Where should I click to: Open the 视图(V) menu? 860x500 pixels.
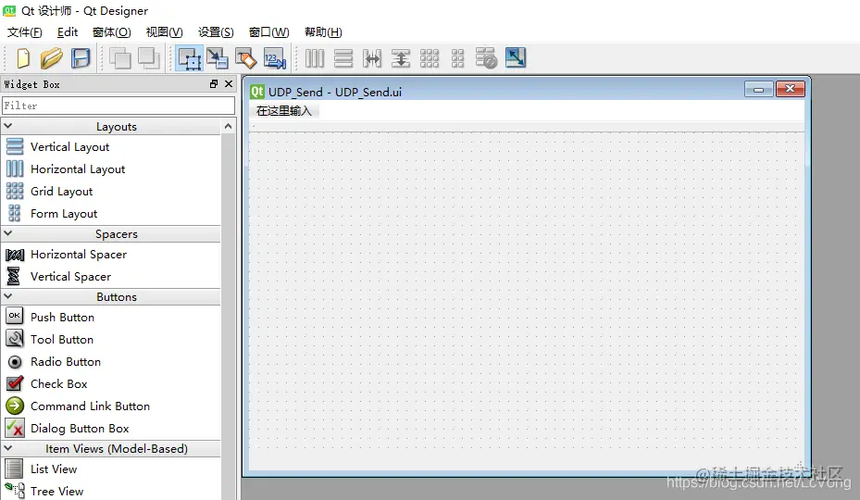164,32
